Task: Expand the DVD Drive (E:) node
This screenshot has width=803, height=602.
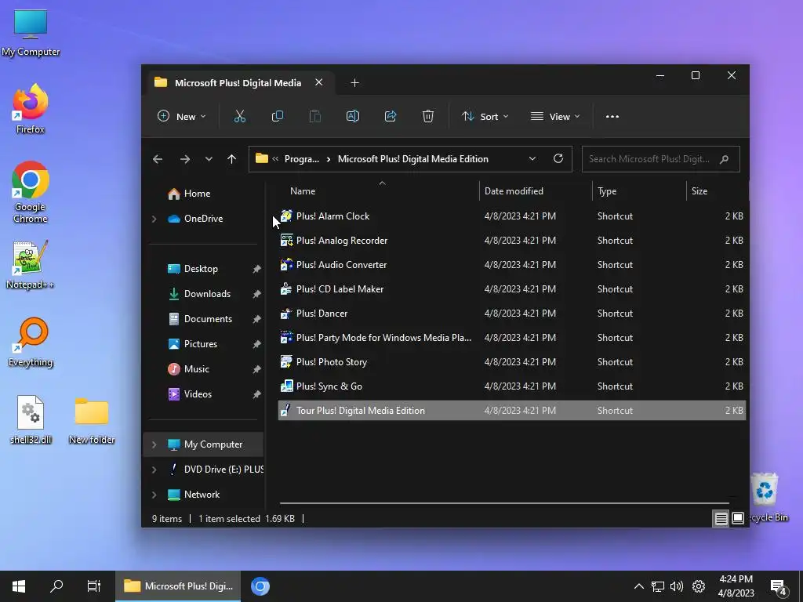Action: [154, 470]
